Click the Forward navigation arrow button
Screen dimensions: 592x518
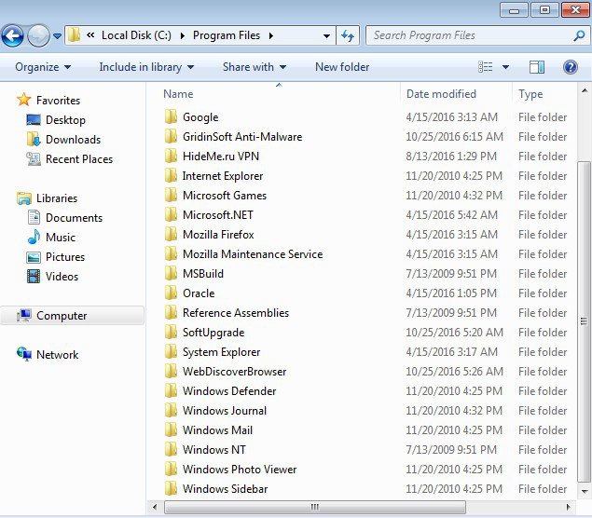[x=38, y=35]
